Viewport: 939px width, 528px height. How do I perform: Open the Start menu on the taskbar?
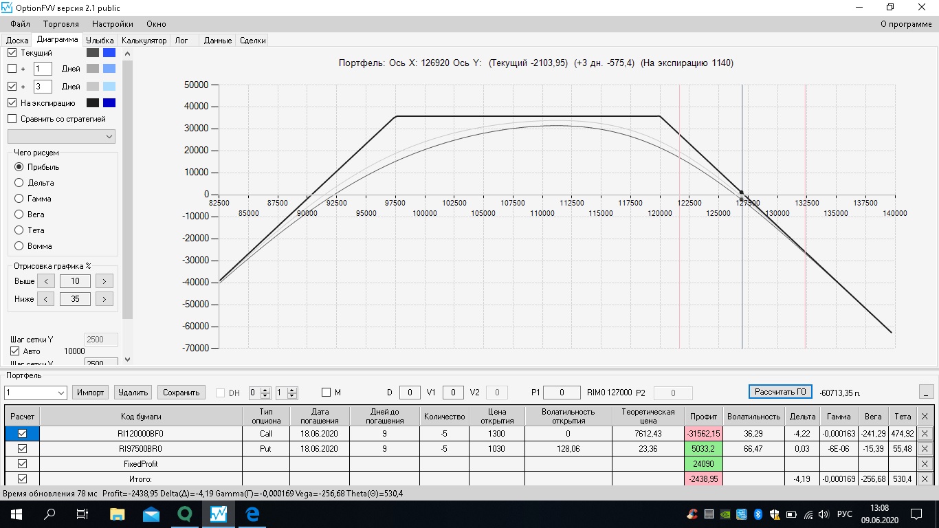(15, 514)
